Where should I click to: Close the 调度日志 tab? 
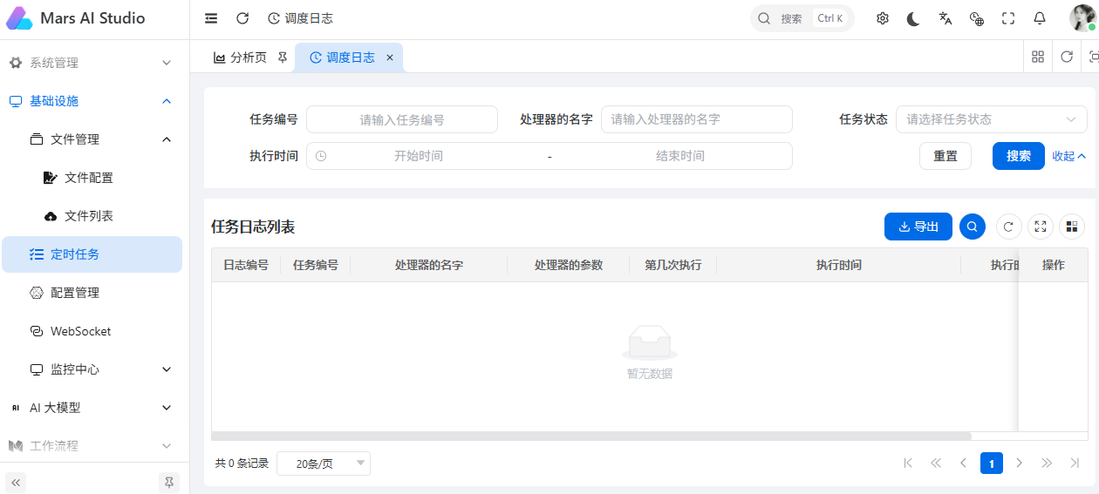point(390,58)
